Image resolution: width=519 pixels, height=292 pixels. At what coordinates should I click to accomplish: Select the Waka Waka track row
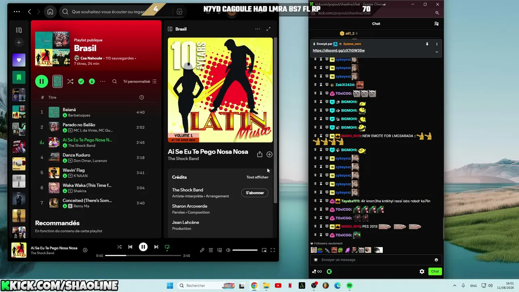click(x=96, y=188)
